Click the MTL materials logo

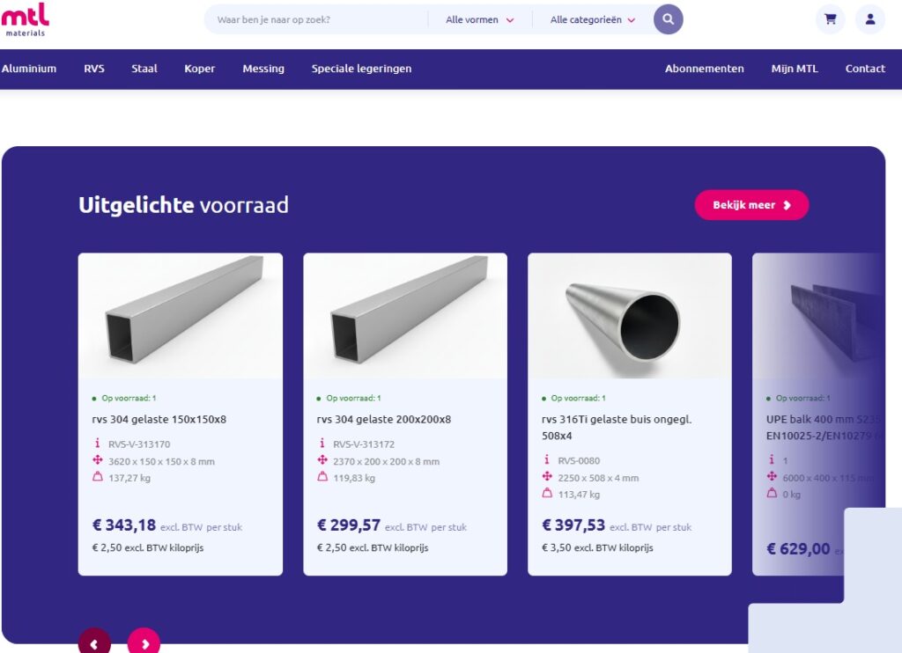point(25,18)
